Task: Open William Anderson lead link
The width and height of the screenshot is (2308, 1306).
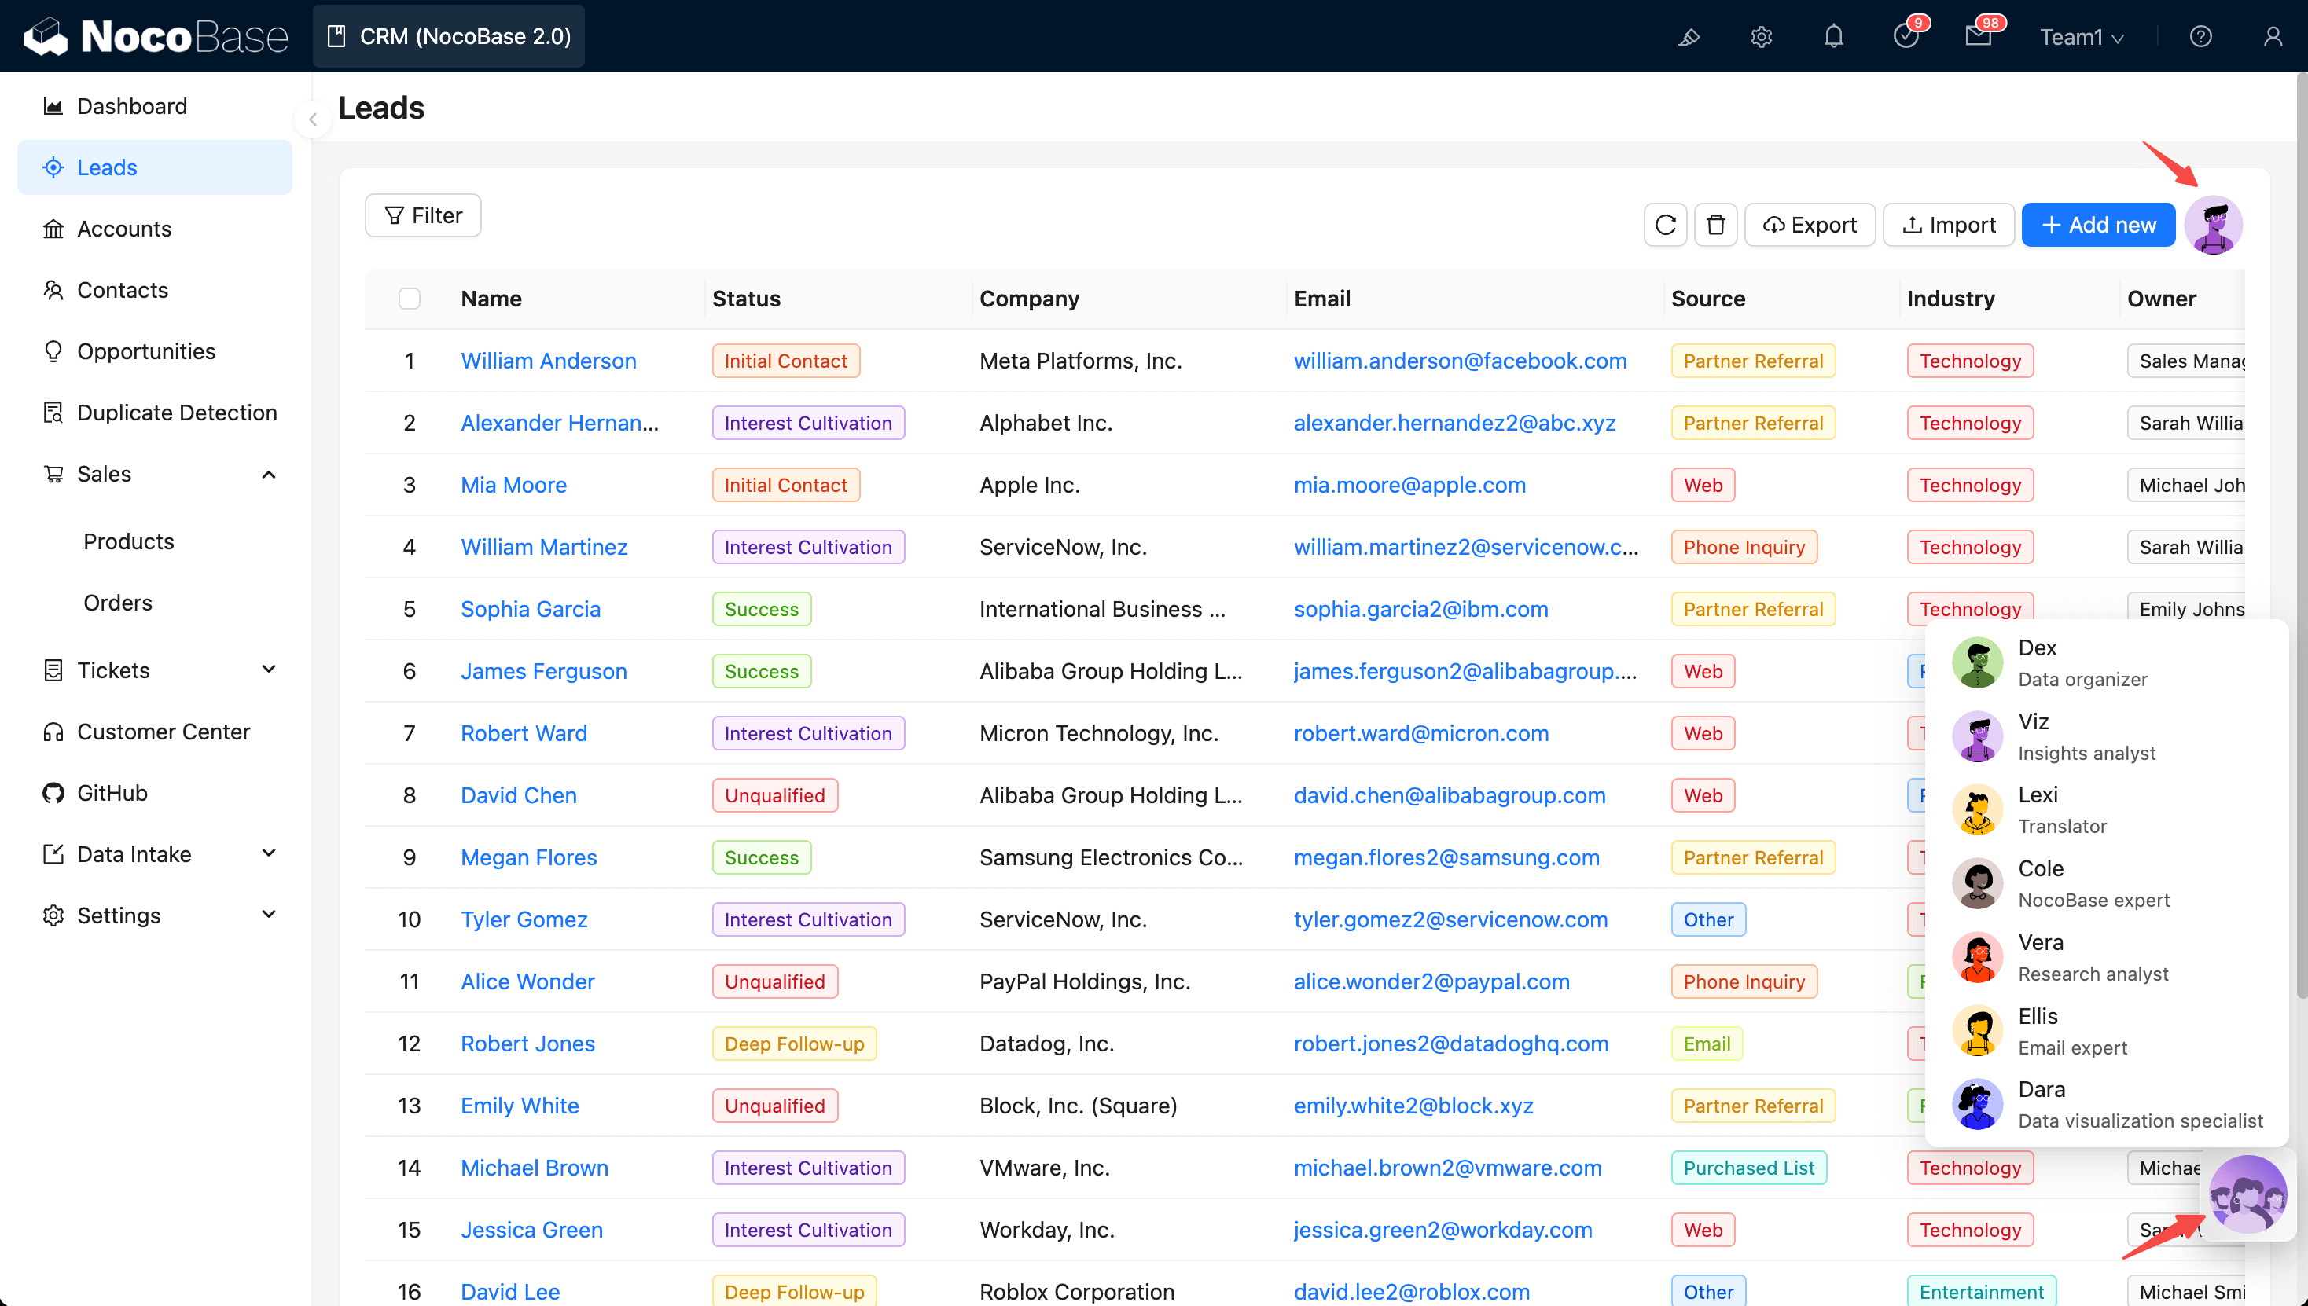Action: pyautogui.click(x=548, y=361)
